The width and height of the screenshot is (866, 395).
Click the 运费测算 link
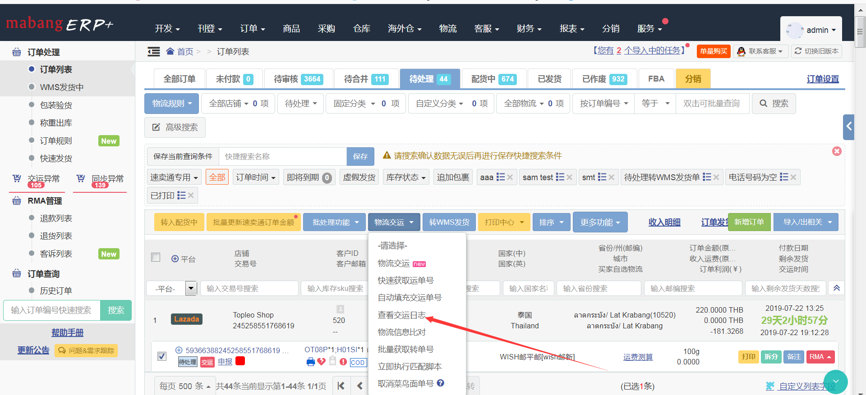(638, 357)
